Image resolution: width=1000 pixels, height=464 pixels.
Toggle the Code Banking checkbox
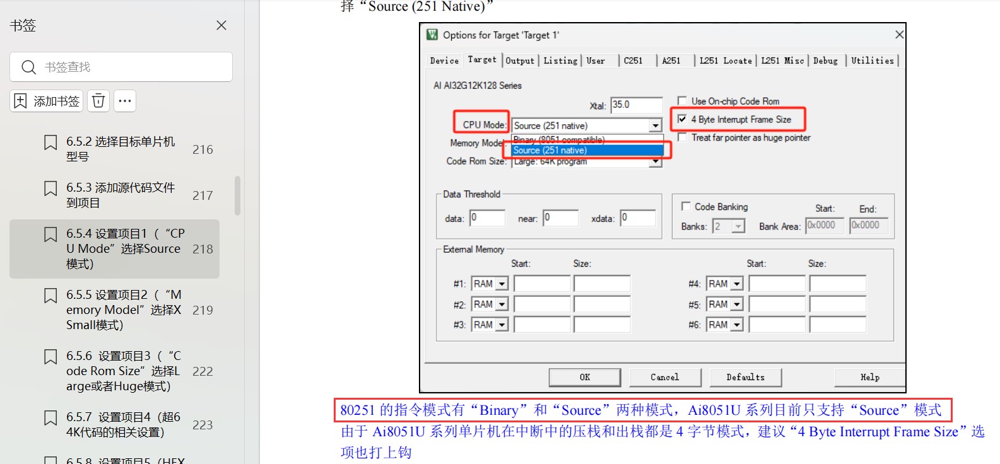(x=686, y=206)
